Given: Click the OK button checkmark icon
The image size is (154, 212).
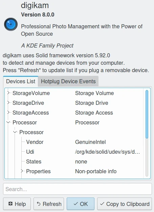Looking at the screenshot, I should point(75,204).
